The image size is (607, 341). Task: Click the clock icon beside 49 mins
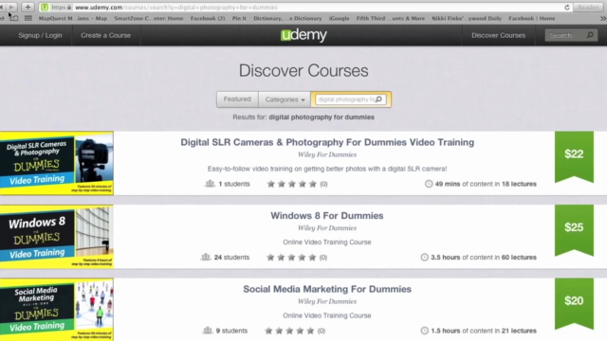pyautogui.click(x=429, y=184)
